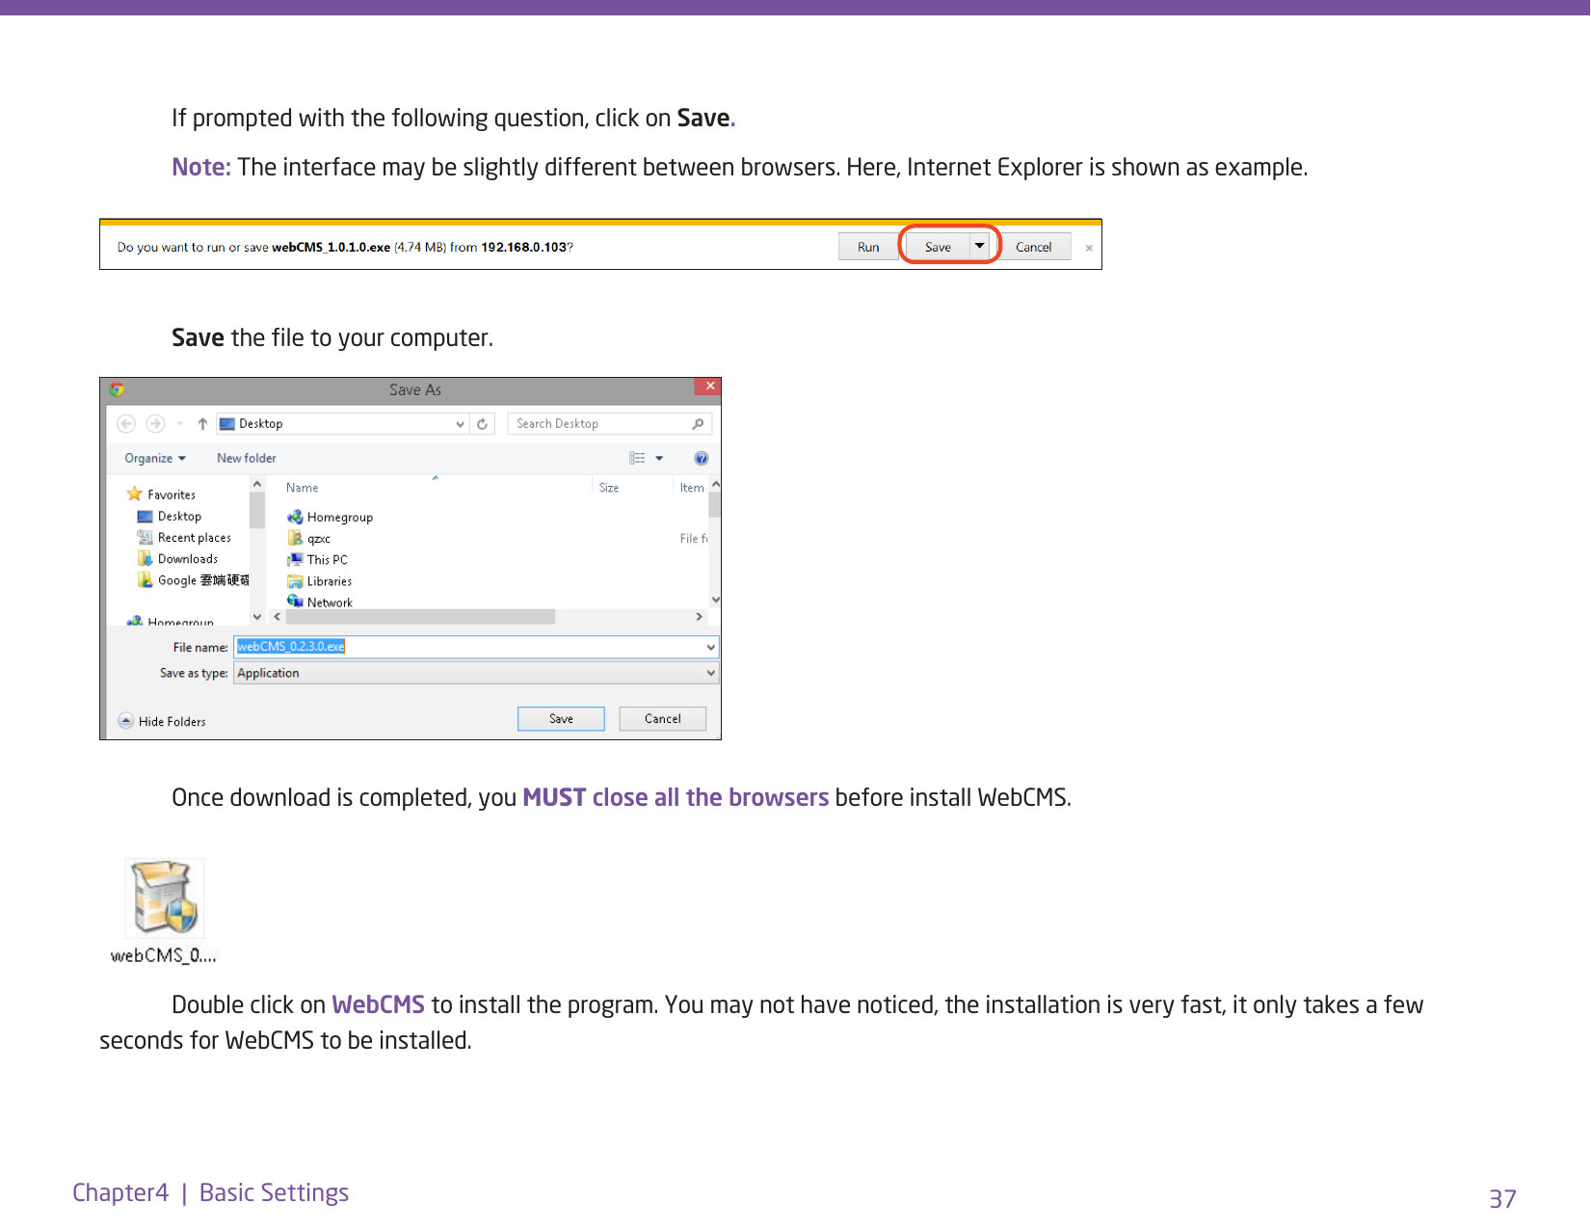Click Run in the download prompt

[x=868, y=247]
